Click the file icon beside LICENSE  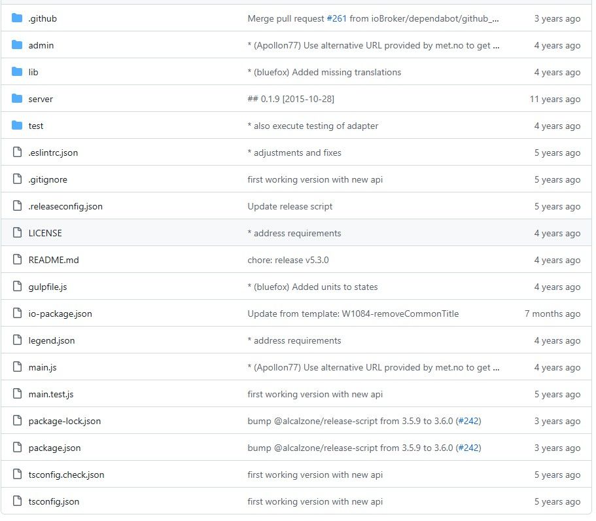point(17,233)
